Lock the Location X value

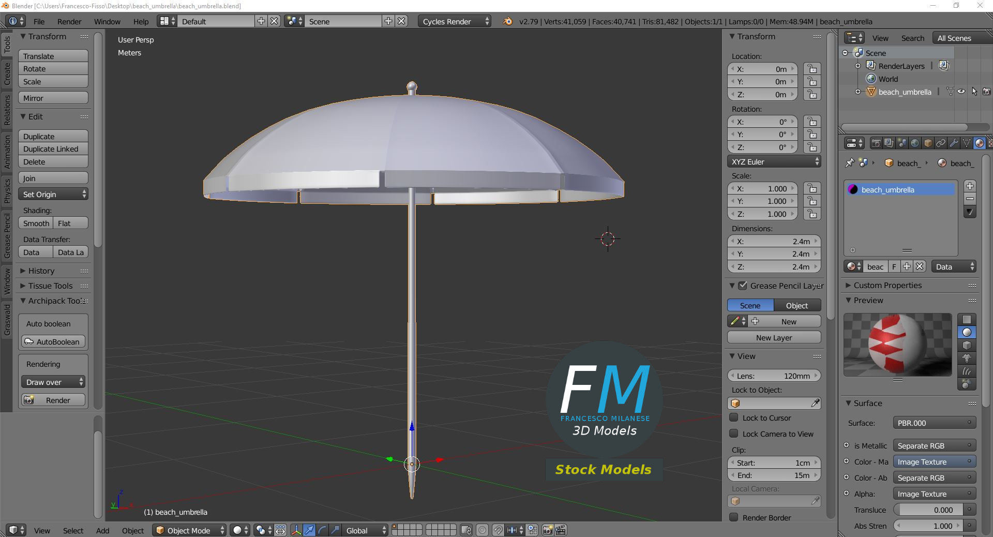point(813,69)
